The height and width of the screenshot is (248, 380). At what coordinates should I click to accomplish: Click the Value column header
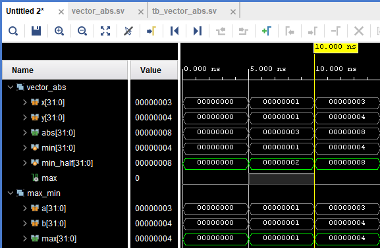click(154, 70)
